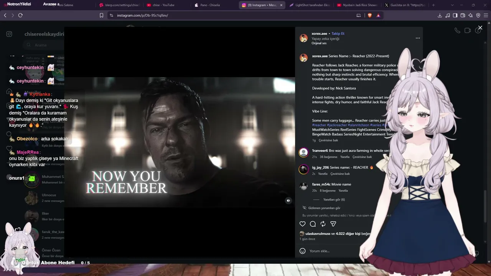Click the instagram.com address bar URL
Image resolution: width=491 pixels, height=276 pixels.
[x=142, y=15]
